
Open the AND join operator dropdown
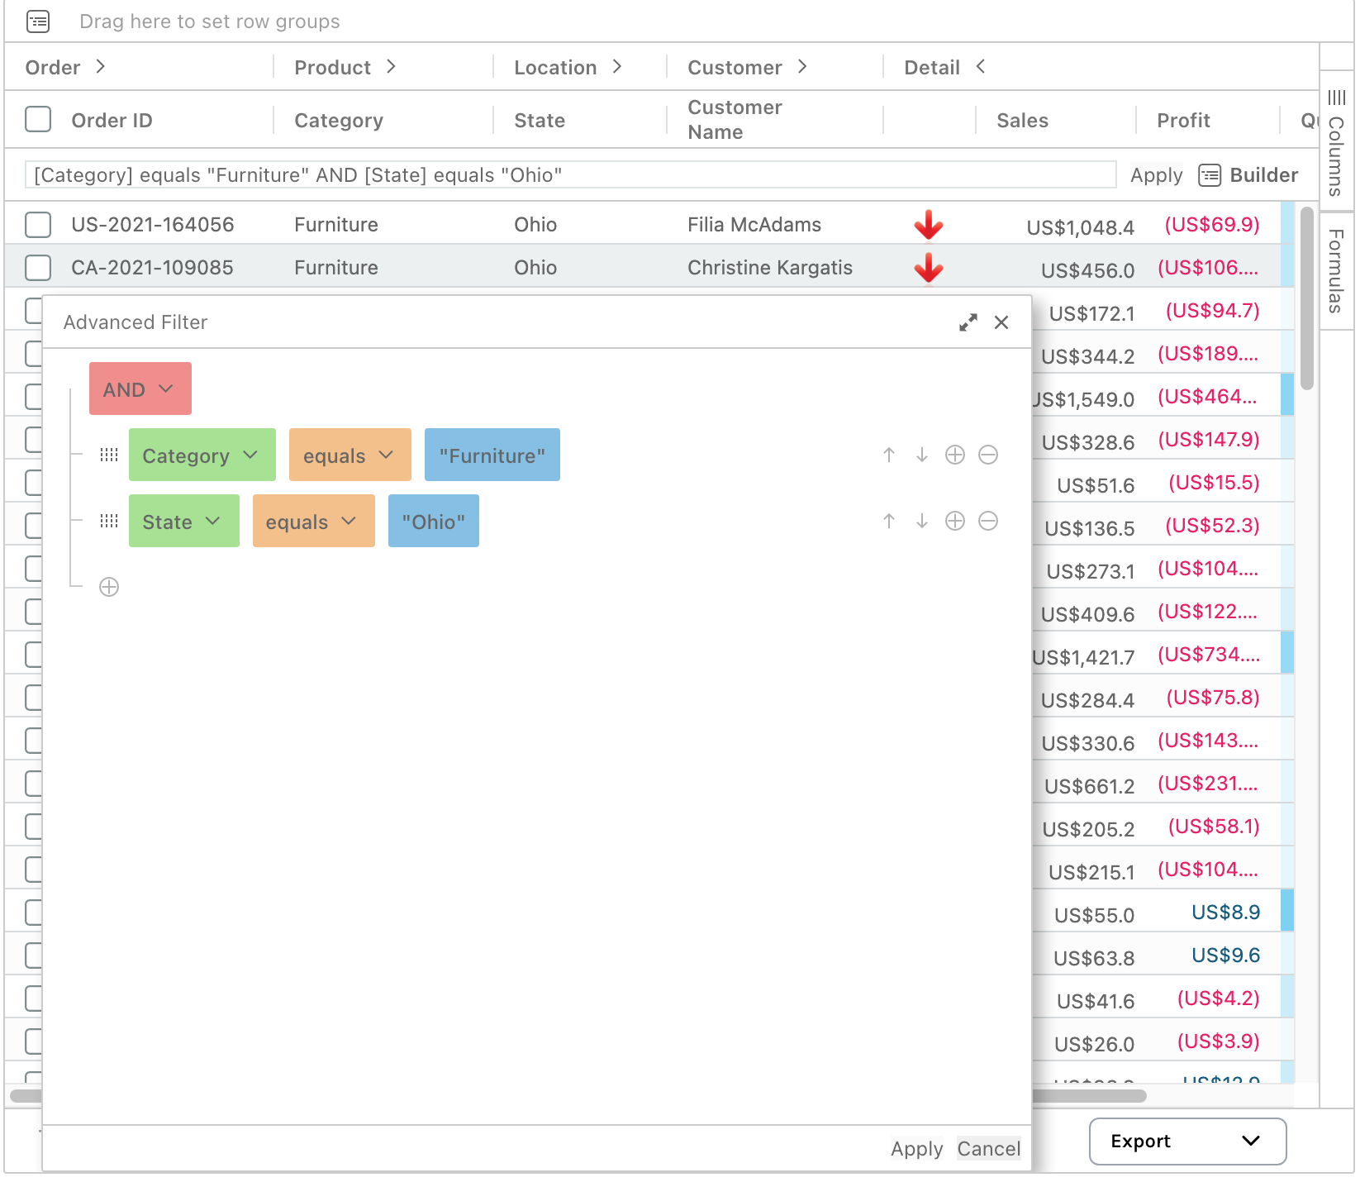[x=140, y=389]
